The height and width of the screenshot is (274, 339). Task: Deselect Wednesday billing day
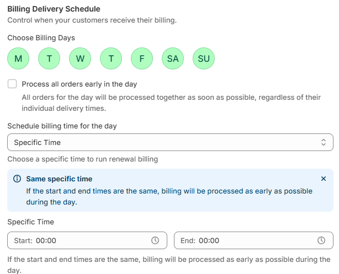click(80, 58)
